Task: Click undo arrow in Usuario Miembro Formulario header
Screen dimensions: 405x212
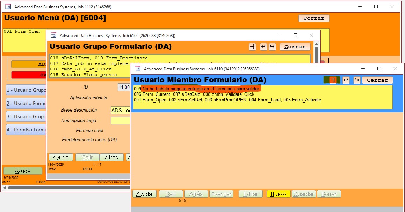Action: pyautogui.click(x=346, y=80)
